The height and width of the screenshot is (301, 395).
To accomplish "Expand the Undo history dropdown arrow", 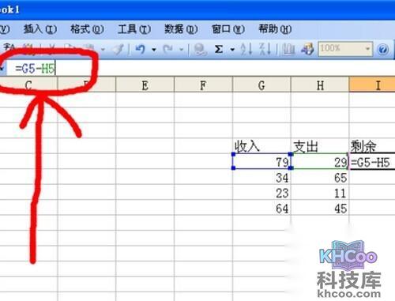I will click(154, 49).
